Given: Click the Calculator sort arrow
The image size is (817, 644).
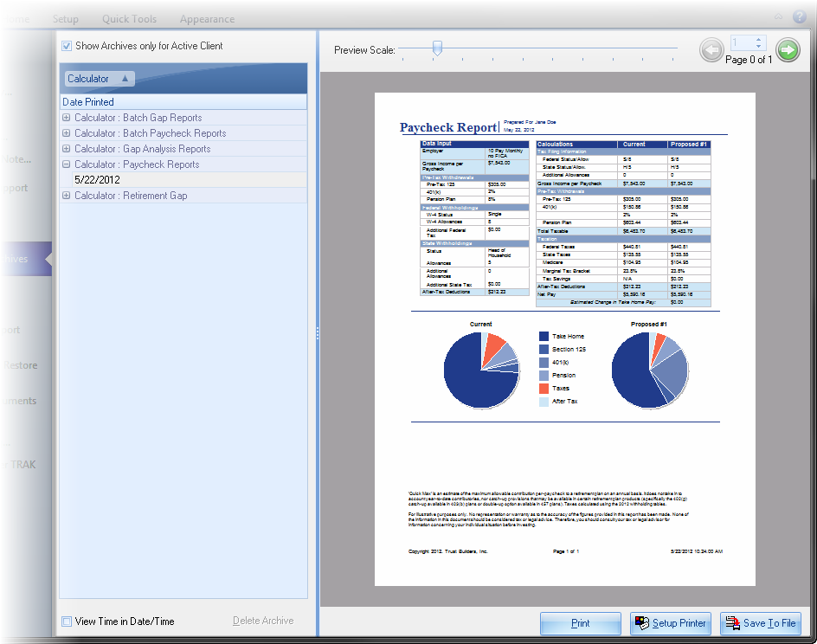Looking at the screenshot, I should [x=124, y=79].
